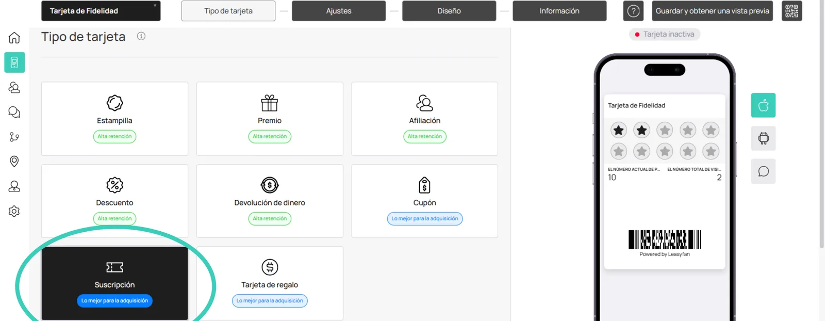Screen dimensions: 825x321
Task: Show the message notification preview
Action: click(763, 171)
